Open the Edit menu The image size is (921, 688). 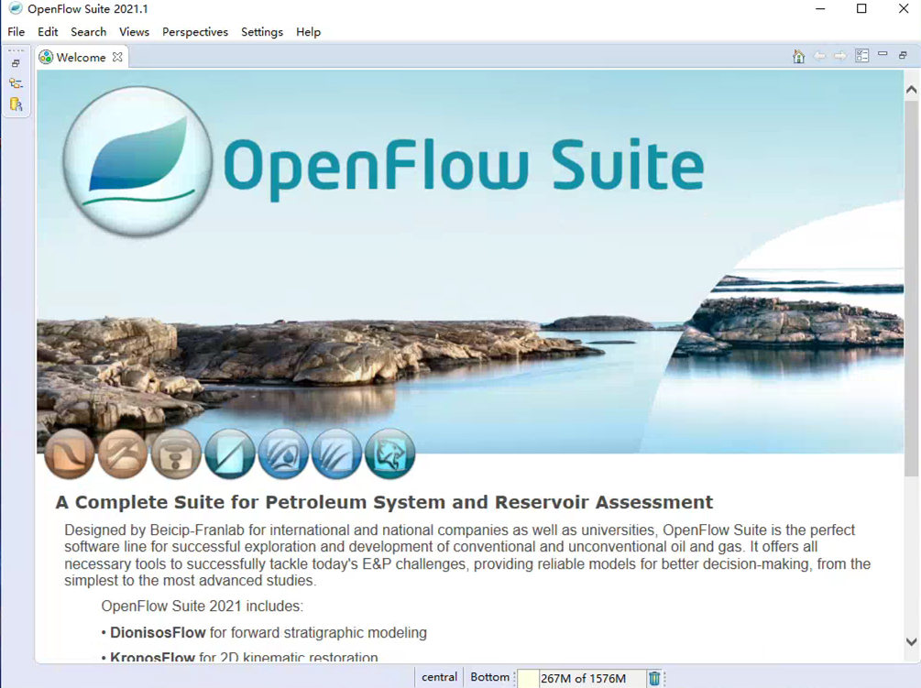point(48,32)
